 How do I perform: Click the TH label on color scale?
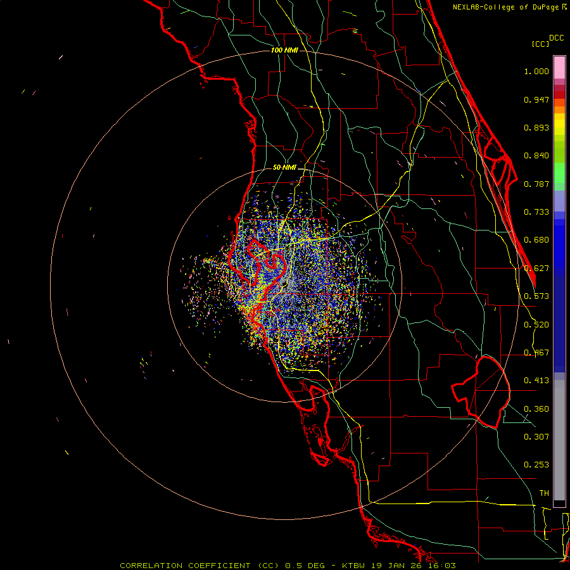pos(544,493)
